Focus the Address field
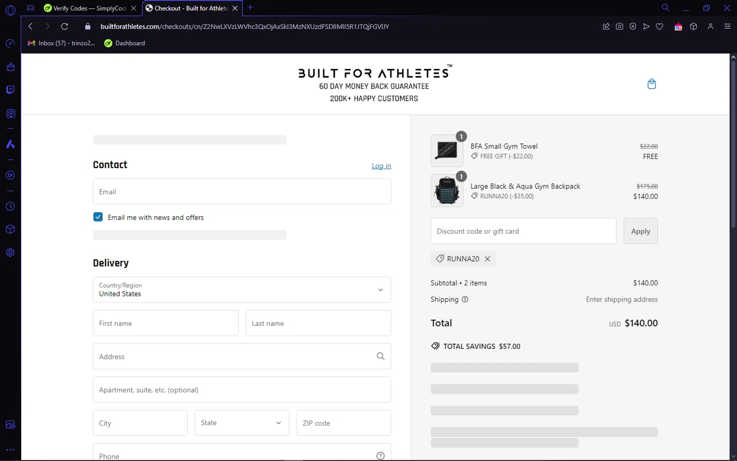The width and height of the screenshot is (737, 461). click(x=242, y=356)
